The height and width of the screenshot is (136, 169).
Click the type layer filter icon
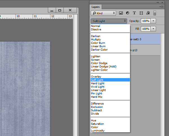(x=134, y=13)
